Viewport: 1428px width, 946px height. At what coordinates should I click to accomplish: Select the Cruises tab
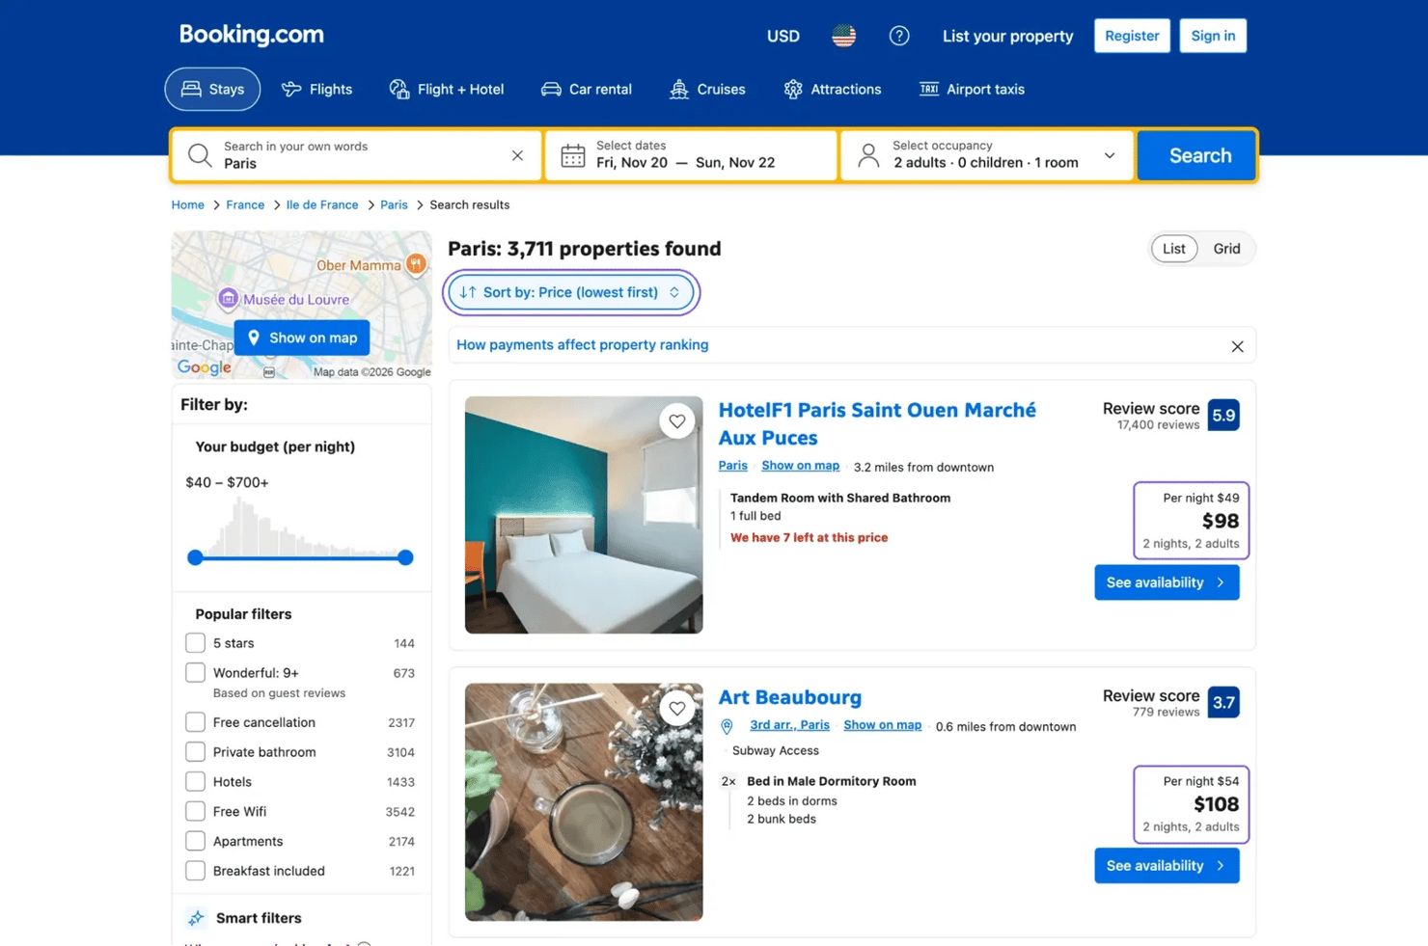click(707, 89)
